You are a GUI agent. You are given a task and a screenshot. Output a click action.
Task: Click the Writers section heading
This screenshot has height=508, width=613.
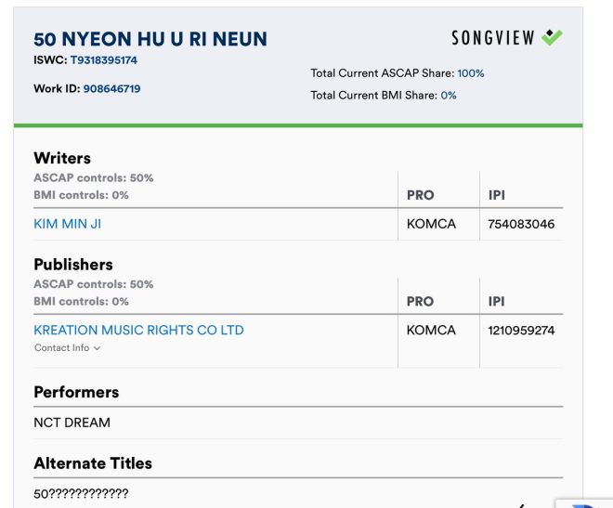62,158
